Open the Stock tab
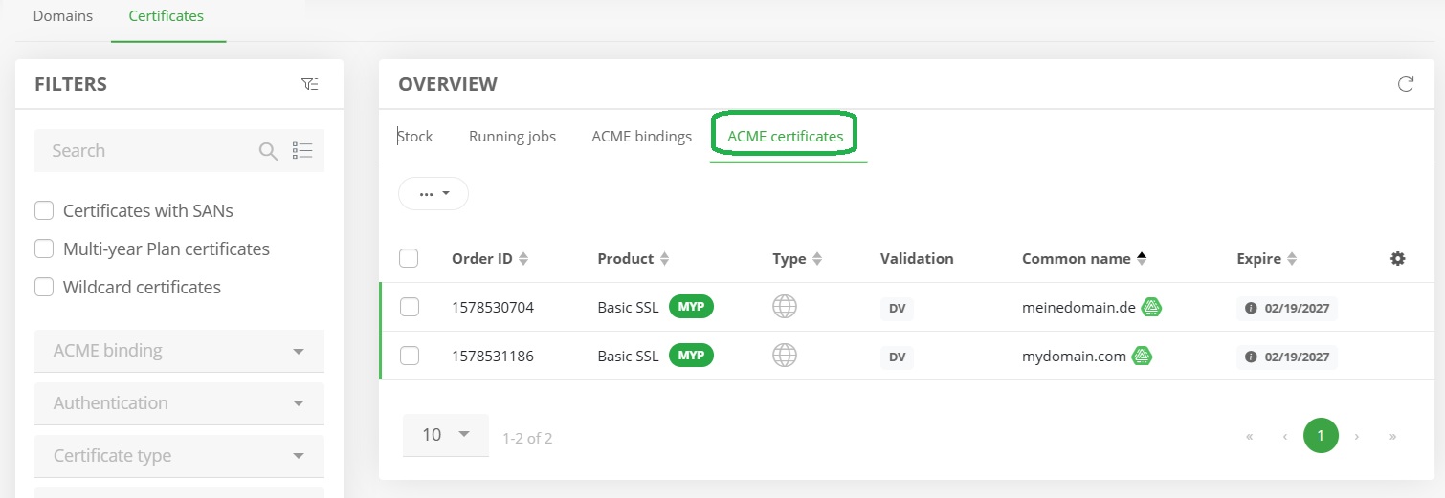Viewport: 1445px width, 498px height. pyautogui.click(x=415, y=137)
